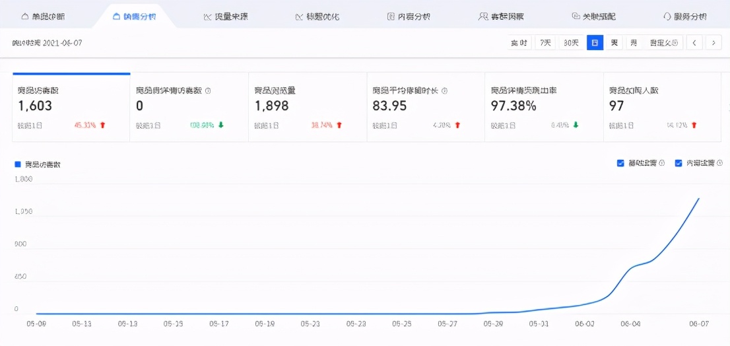730x346 pixels.
Task: Click the 05-09 label on the chart axis
Action: pyautogui.click(x=36, y=323)
